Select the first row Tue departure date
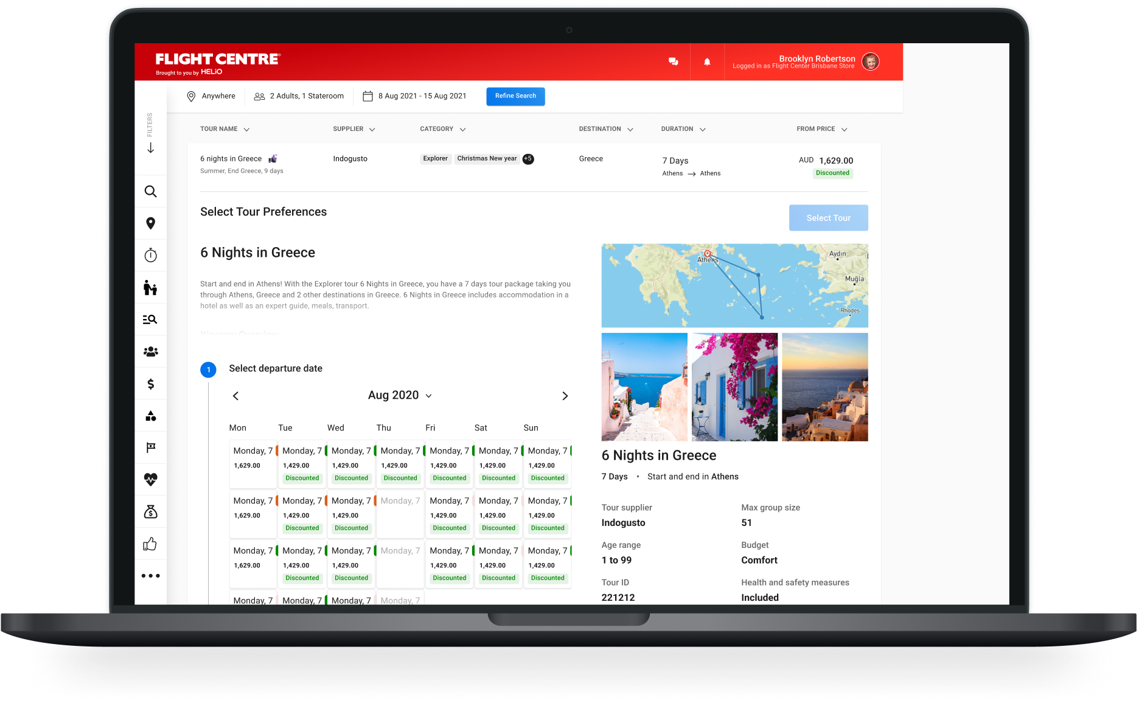This screenshot has width=1139, height=711. coord(302,464)
